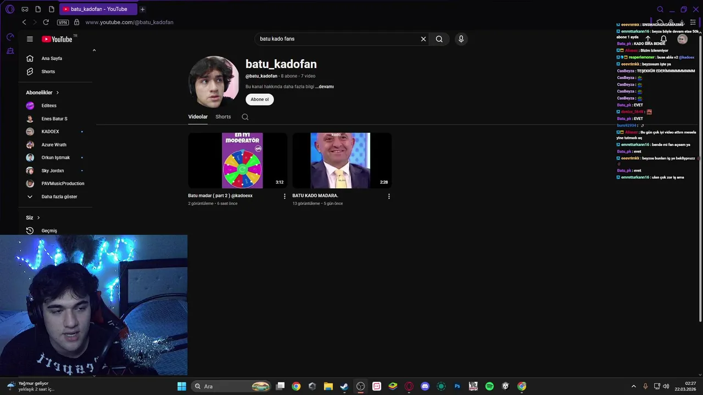703x395 pixels.
Task: Go back with the browser back arrow
Action: 24,22
